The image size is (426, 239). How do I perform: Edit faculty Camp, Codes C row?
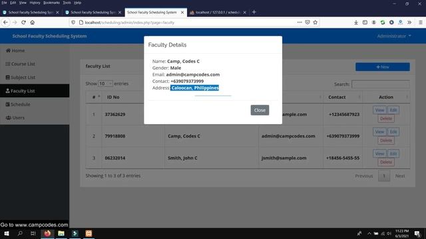[x=393, y=131]
